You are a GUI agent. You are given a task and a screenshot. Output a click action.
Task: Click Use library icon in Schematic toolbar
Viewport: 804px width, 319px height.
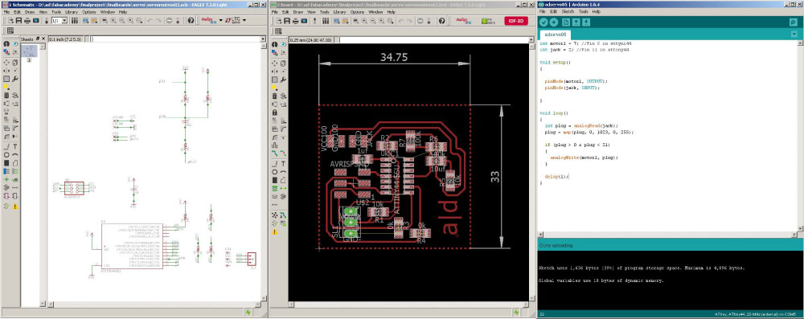[x=74, y=21]
